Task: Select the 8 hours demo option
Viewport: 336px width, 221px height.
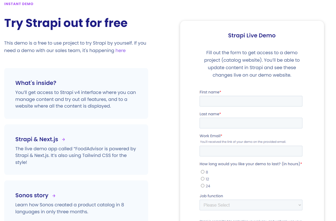Action: tap(203, 172)
